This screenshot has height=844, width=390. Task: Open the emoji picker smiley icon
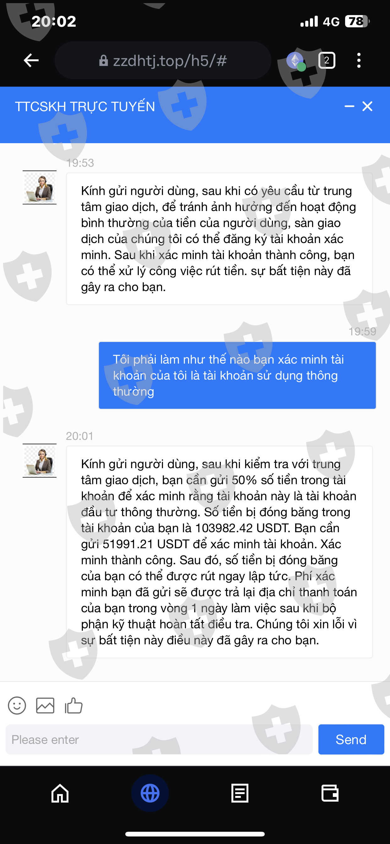point(17,706)
